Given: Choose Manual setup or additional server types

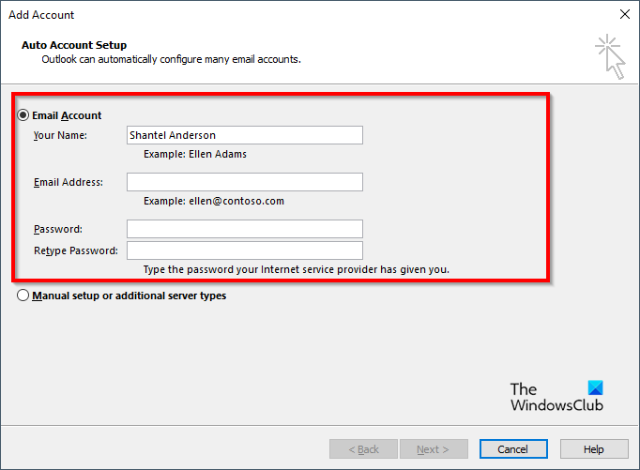Looking at the screenshot, I should pyautogui.click(x=23, y=296).
